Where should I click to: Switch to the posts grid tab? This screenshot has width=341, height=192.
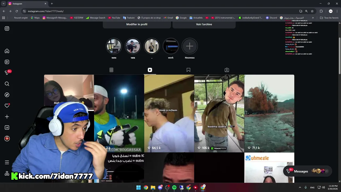coord(111,70)
